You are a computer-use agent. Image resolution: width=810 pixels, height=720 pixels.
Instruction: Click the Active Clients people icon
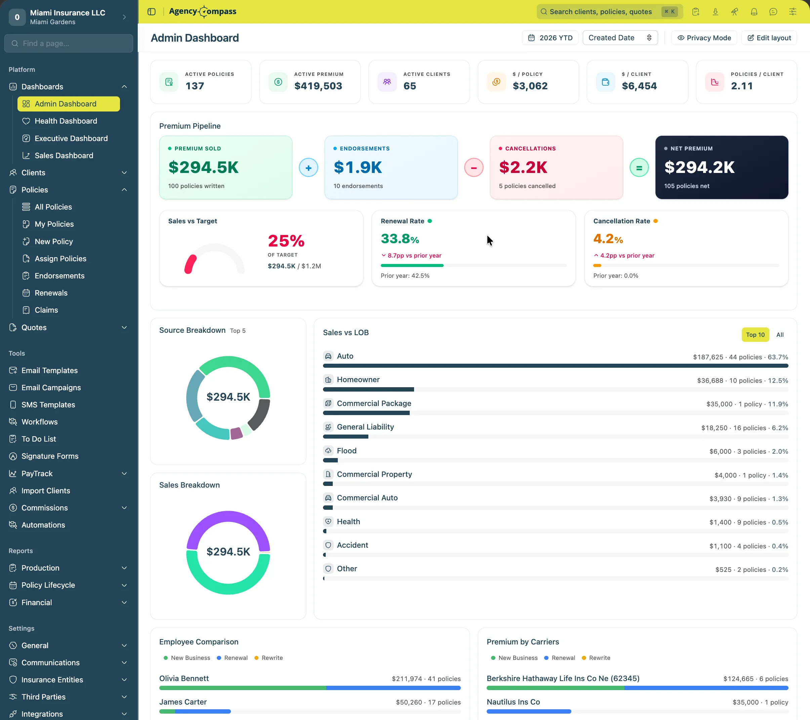[x=387, y=82]
